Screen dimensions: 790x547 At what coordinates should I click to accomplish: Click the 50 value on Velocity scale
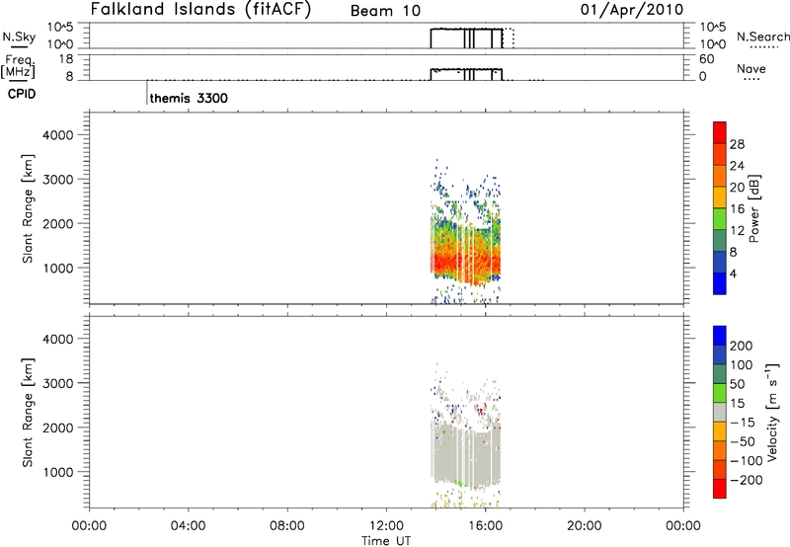tap(737, 384)
